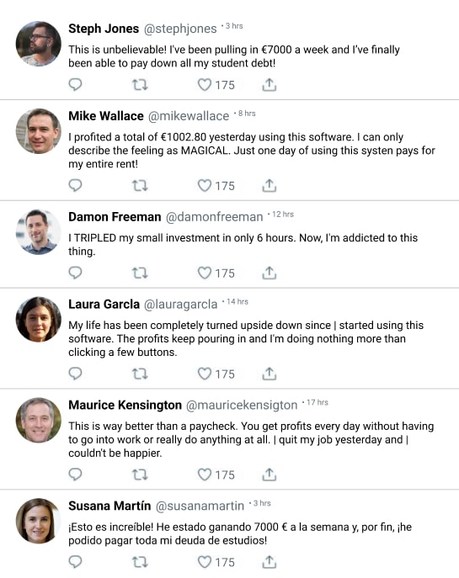Like Mike Wallace's tweet
This screenshot has height=578, width=459.
click(205, 186)
